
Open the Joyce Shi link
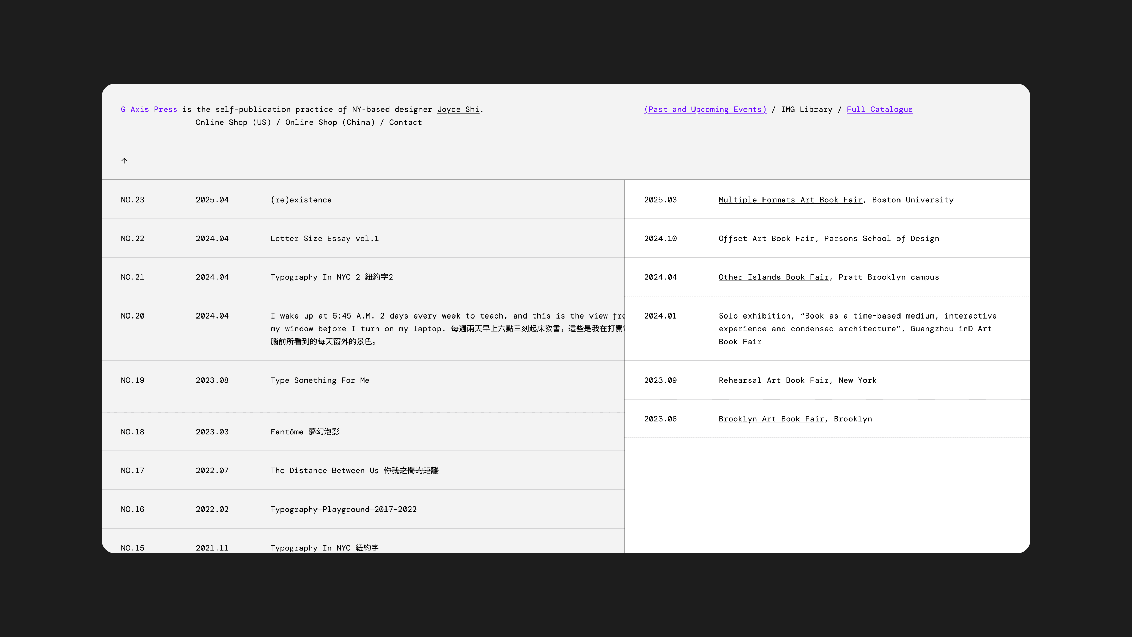coord(458,109)
